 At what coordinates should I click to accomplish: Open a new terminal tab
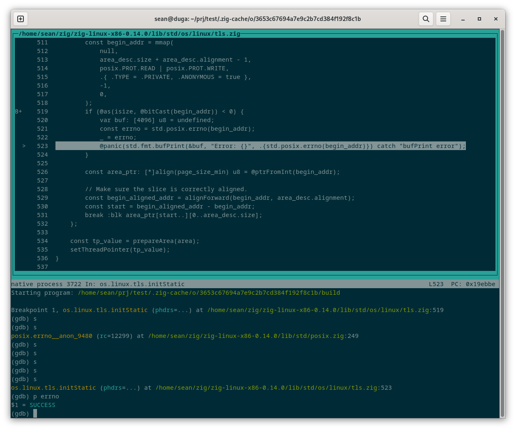(21, 19)
